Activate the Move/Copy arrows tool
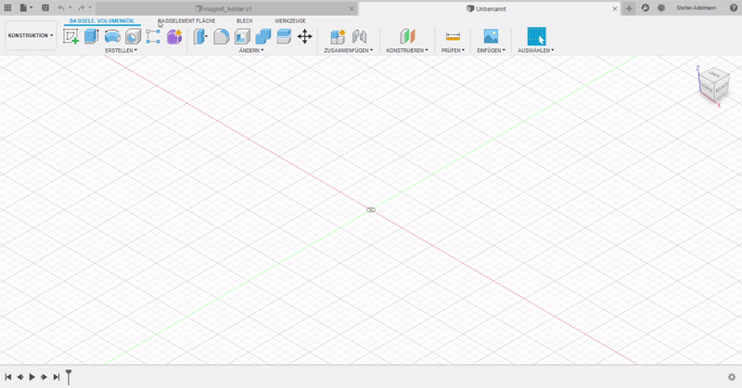 (304, 37)
